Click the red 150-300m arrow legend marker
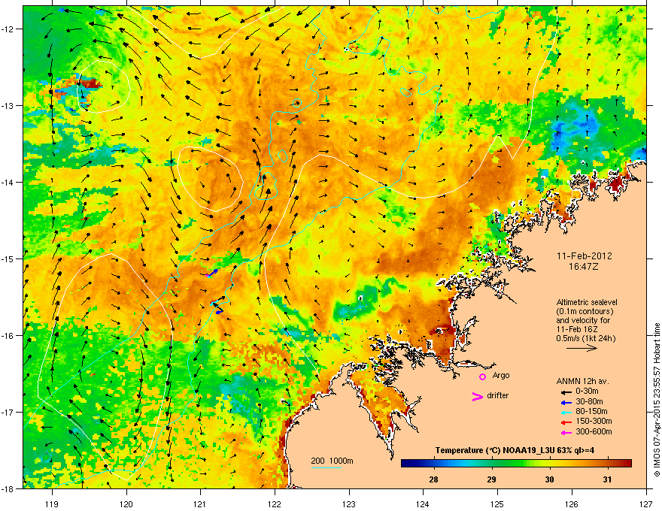The height and width of the screenshot is (511, 662). coord(566,422)
